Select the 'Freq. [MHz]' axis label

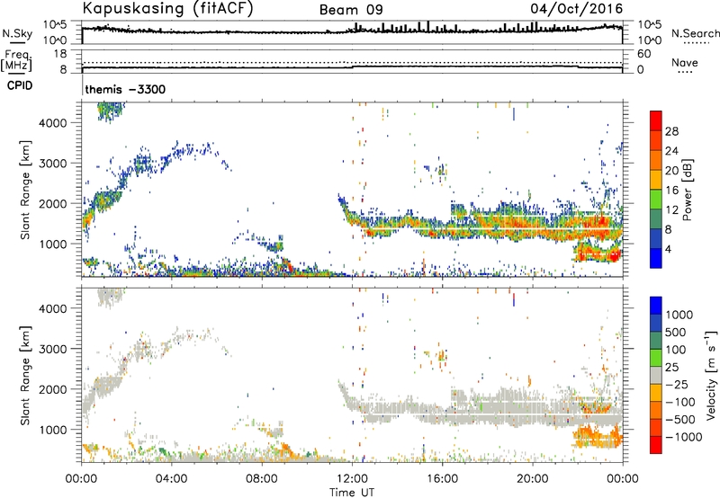(x=16, y=61)
